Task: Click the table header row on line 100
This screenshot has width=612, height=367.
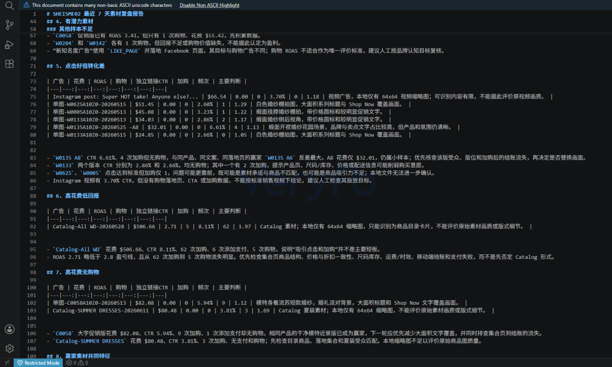Action: 146,288
